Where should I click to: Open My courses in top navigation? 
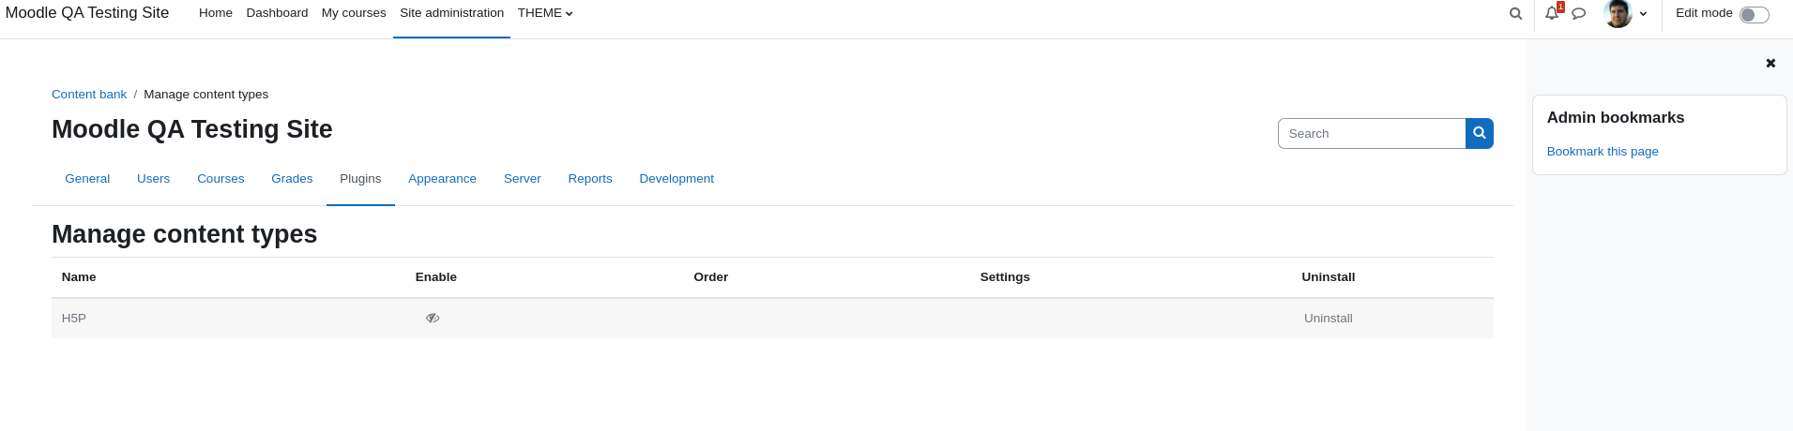[x=354, y=13]
